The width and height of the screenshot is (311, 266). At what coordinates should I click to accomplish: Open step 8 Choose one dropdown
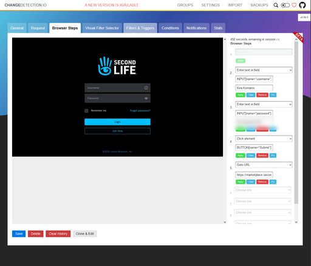pos(262,212)
